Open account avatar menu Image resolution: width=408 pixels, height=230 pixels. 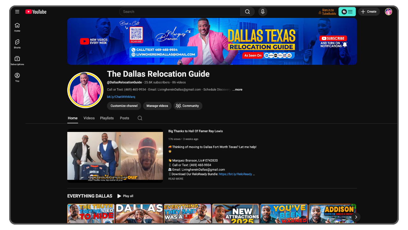[x=388, y=12]
